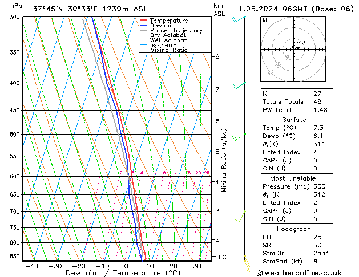Click the Dewpoint / Temperature (°C) axis title
359x277 pixels.
coord(123,273)
